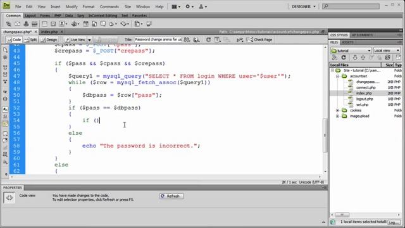Open the Live View options arrow
Viewport: 405px width, 228px height.
point(89,40)
